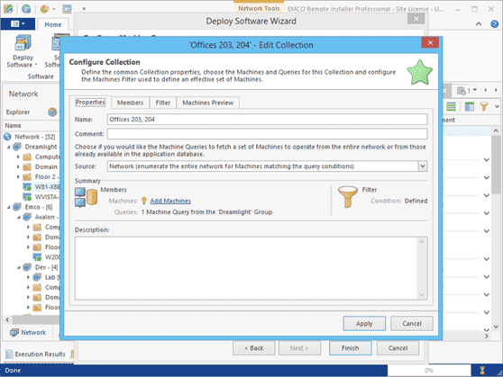This screenshot has width=503, height=377.
Task: Click the Add Machines link
Action: click(170, 201)
